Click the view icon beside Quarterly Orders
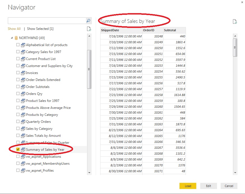245x194 pixels. pyautogui.click(x=23, y=122)
